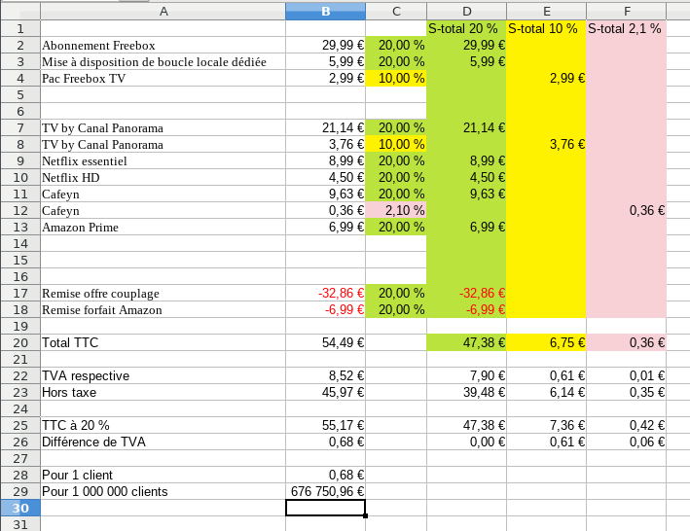Click the 39,48 € cell
The width and height of the screenshot is (690, 531).
466,393
